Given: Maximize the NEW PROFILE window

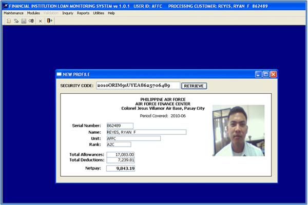Looking at the screenshot, I should coord(266,74).
